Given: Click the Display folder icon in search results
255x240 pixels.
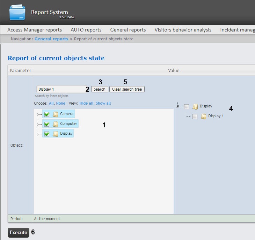Looking at the screenshot, I should (195, 106).
